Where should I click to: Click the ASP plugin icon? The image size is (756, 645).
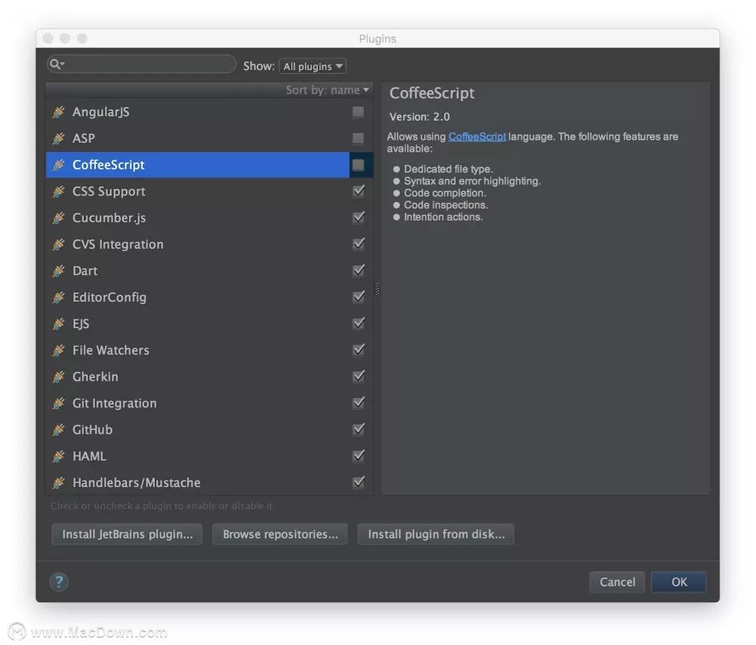(58, 138)
